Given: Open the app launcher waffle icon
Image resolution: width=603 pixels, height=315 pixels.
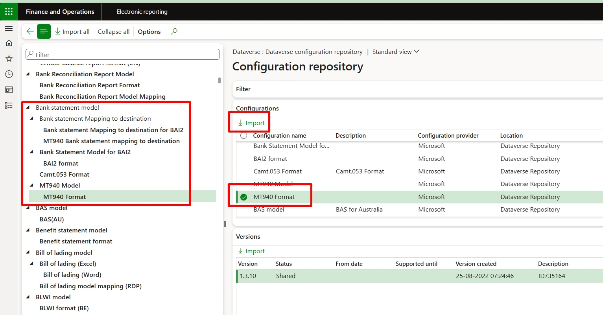Looking at the screenshot, I should 9,11.
